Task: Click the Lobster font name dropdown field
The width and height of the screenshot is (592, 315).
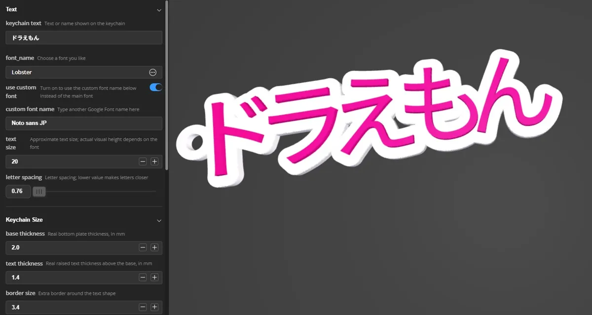Action: point(84,72)
